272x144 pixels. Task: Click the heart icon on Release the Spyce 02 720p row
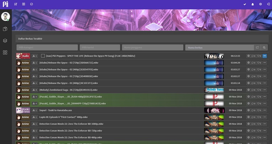point(259,63)
